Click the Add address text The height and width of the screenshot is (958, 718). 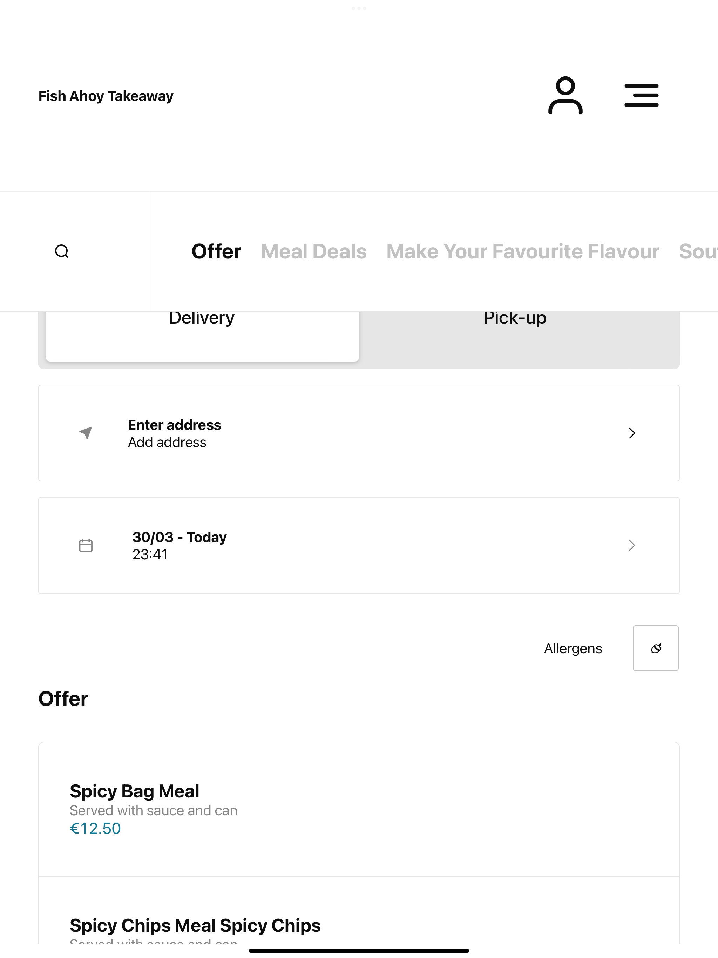(167, 442)
